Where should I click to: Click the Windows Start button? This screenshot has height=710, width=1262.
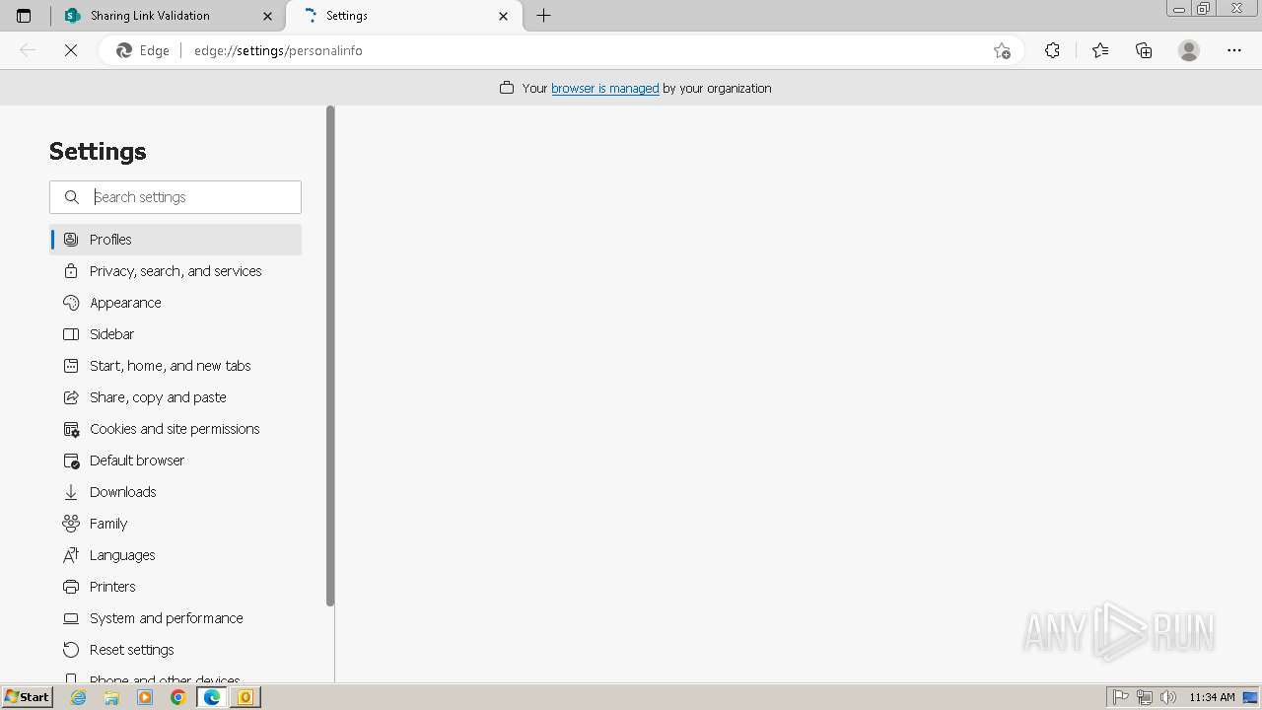[28, 697]
